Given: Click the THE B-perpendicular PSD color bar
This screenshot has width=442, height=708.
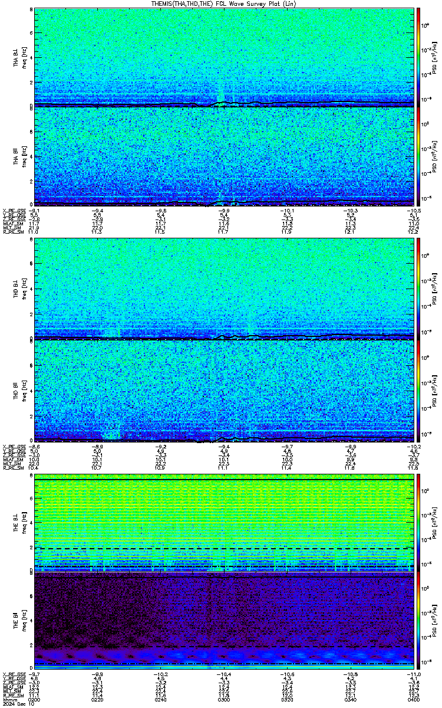Looking at the screenshot, I should pyautogui.click(x=418, y=523).
